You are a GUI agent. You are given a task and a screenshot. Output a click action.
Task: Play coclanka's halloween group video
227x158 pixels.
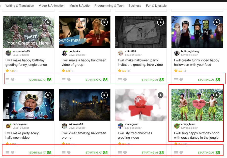tap(104, 22)
